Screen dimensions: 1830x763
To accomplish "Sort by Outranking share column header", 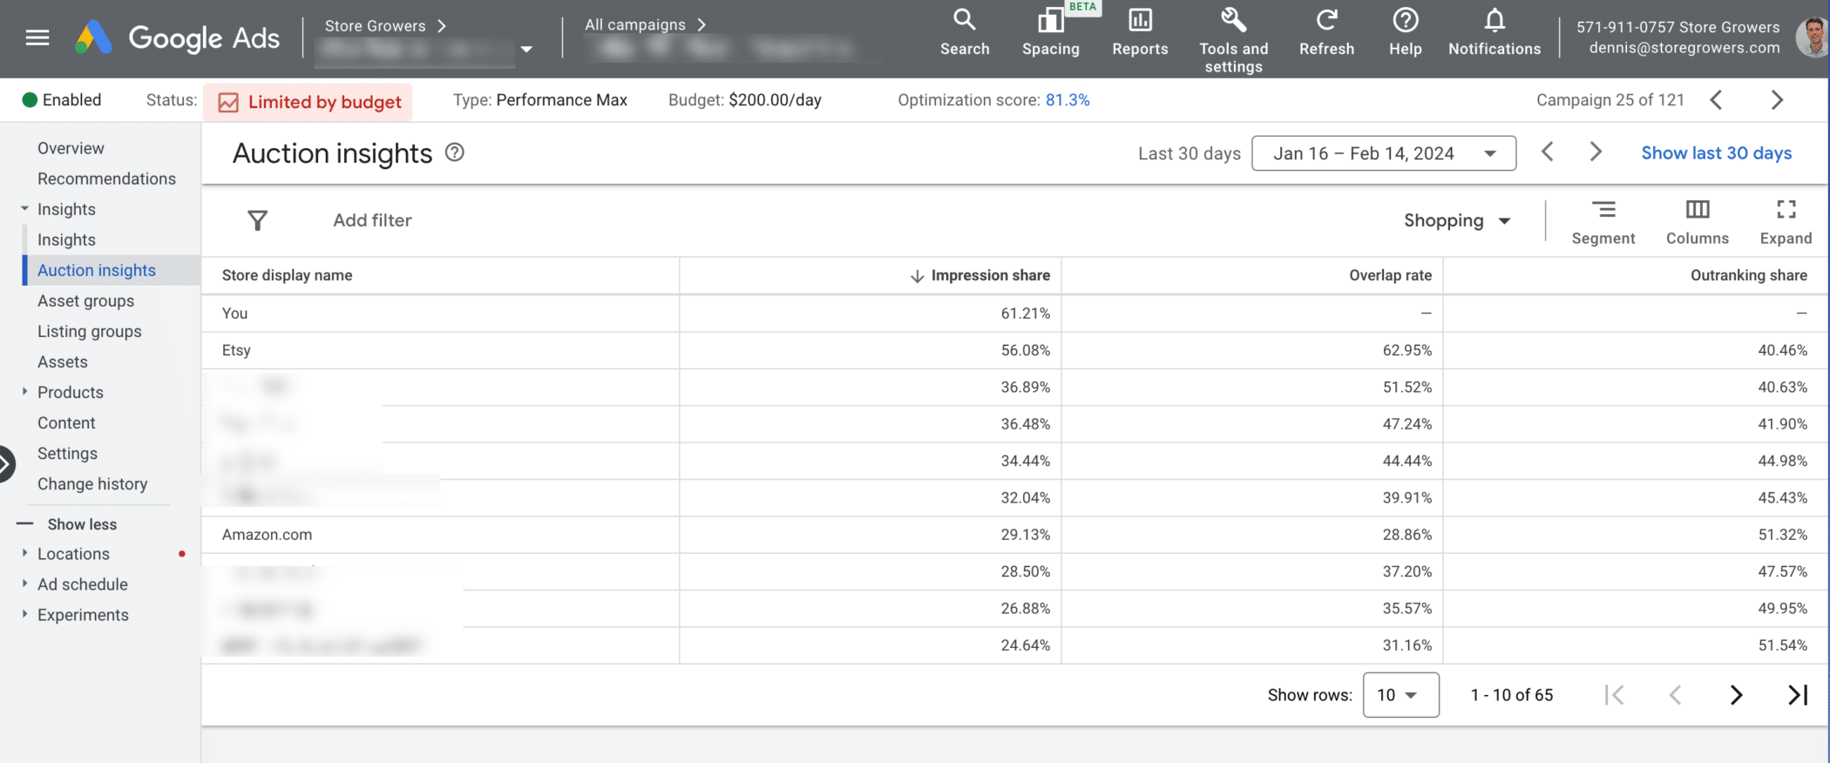I will point(1748,275).
